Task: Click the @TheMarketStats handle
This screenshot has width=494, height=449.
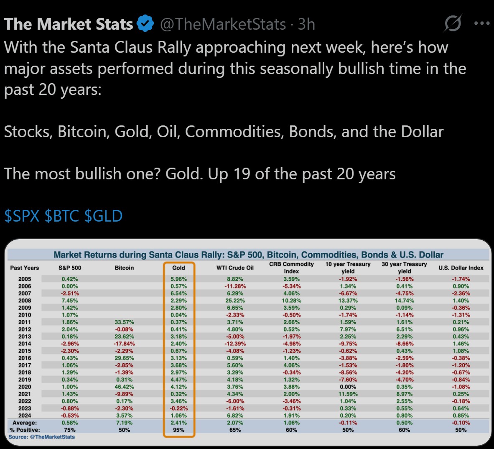Action: 223,24
